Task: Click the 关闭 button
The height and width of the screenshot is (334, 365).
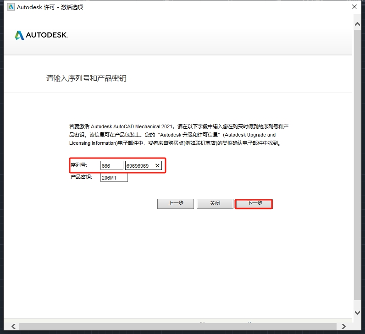Action: pos(215,204)
